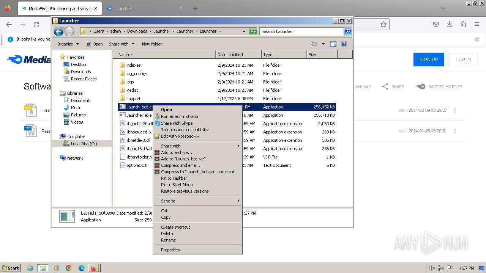The width and height of the screenshot is (486, 273).
Task: Choose Run as administrator
Action: tap(197, 116)
